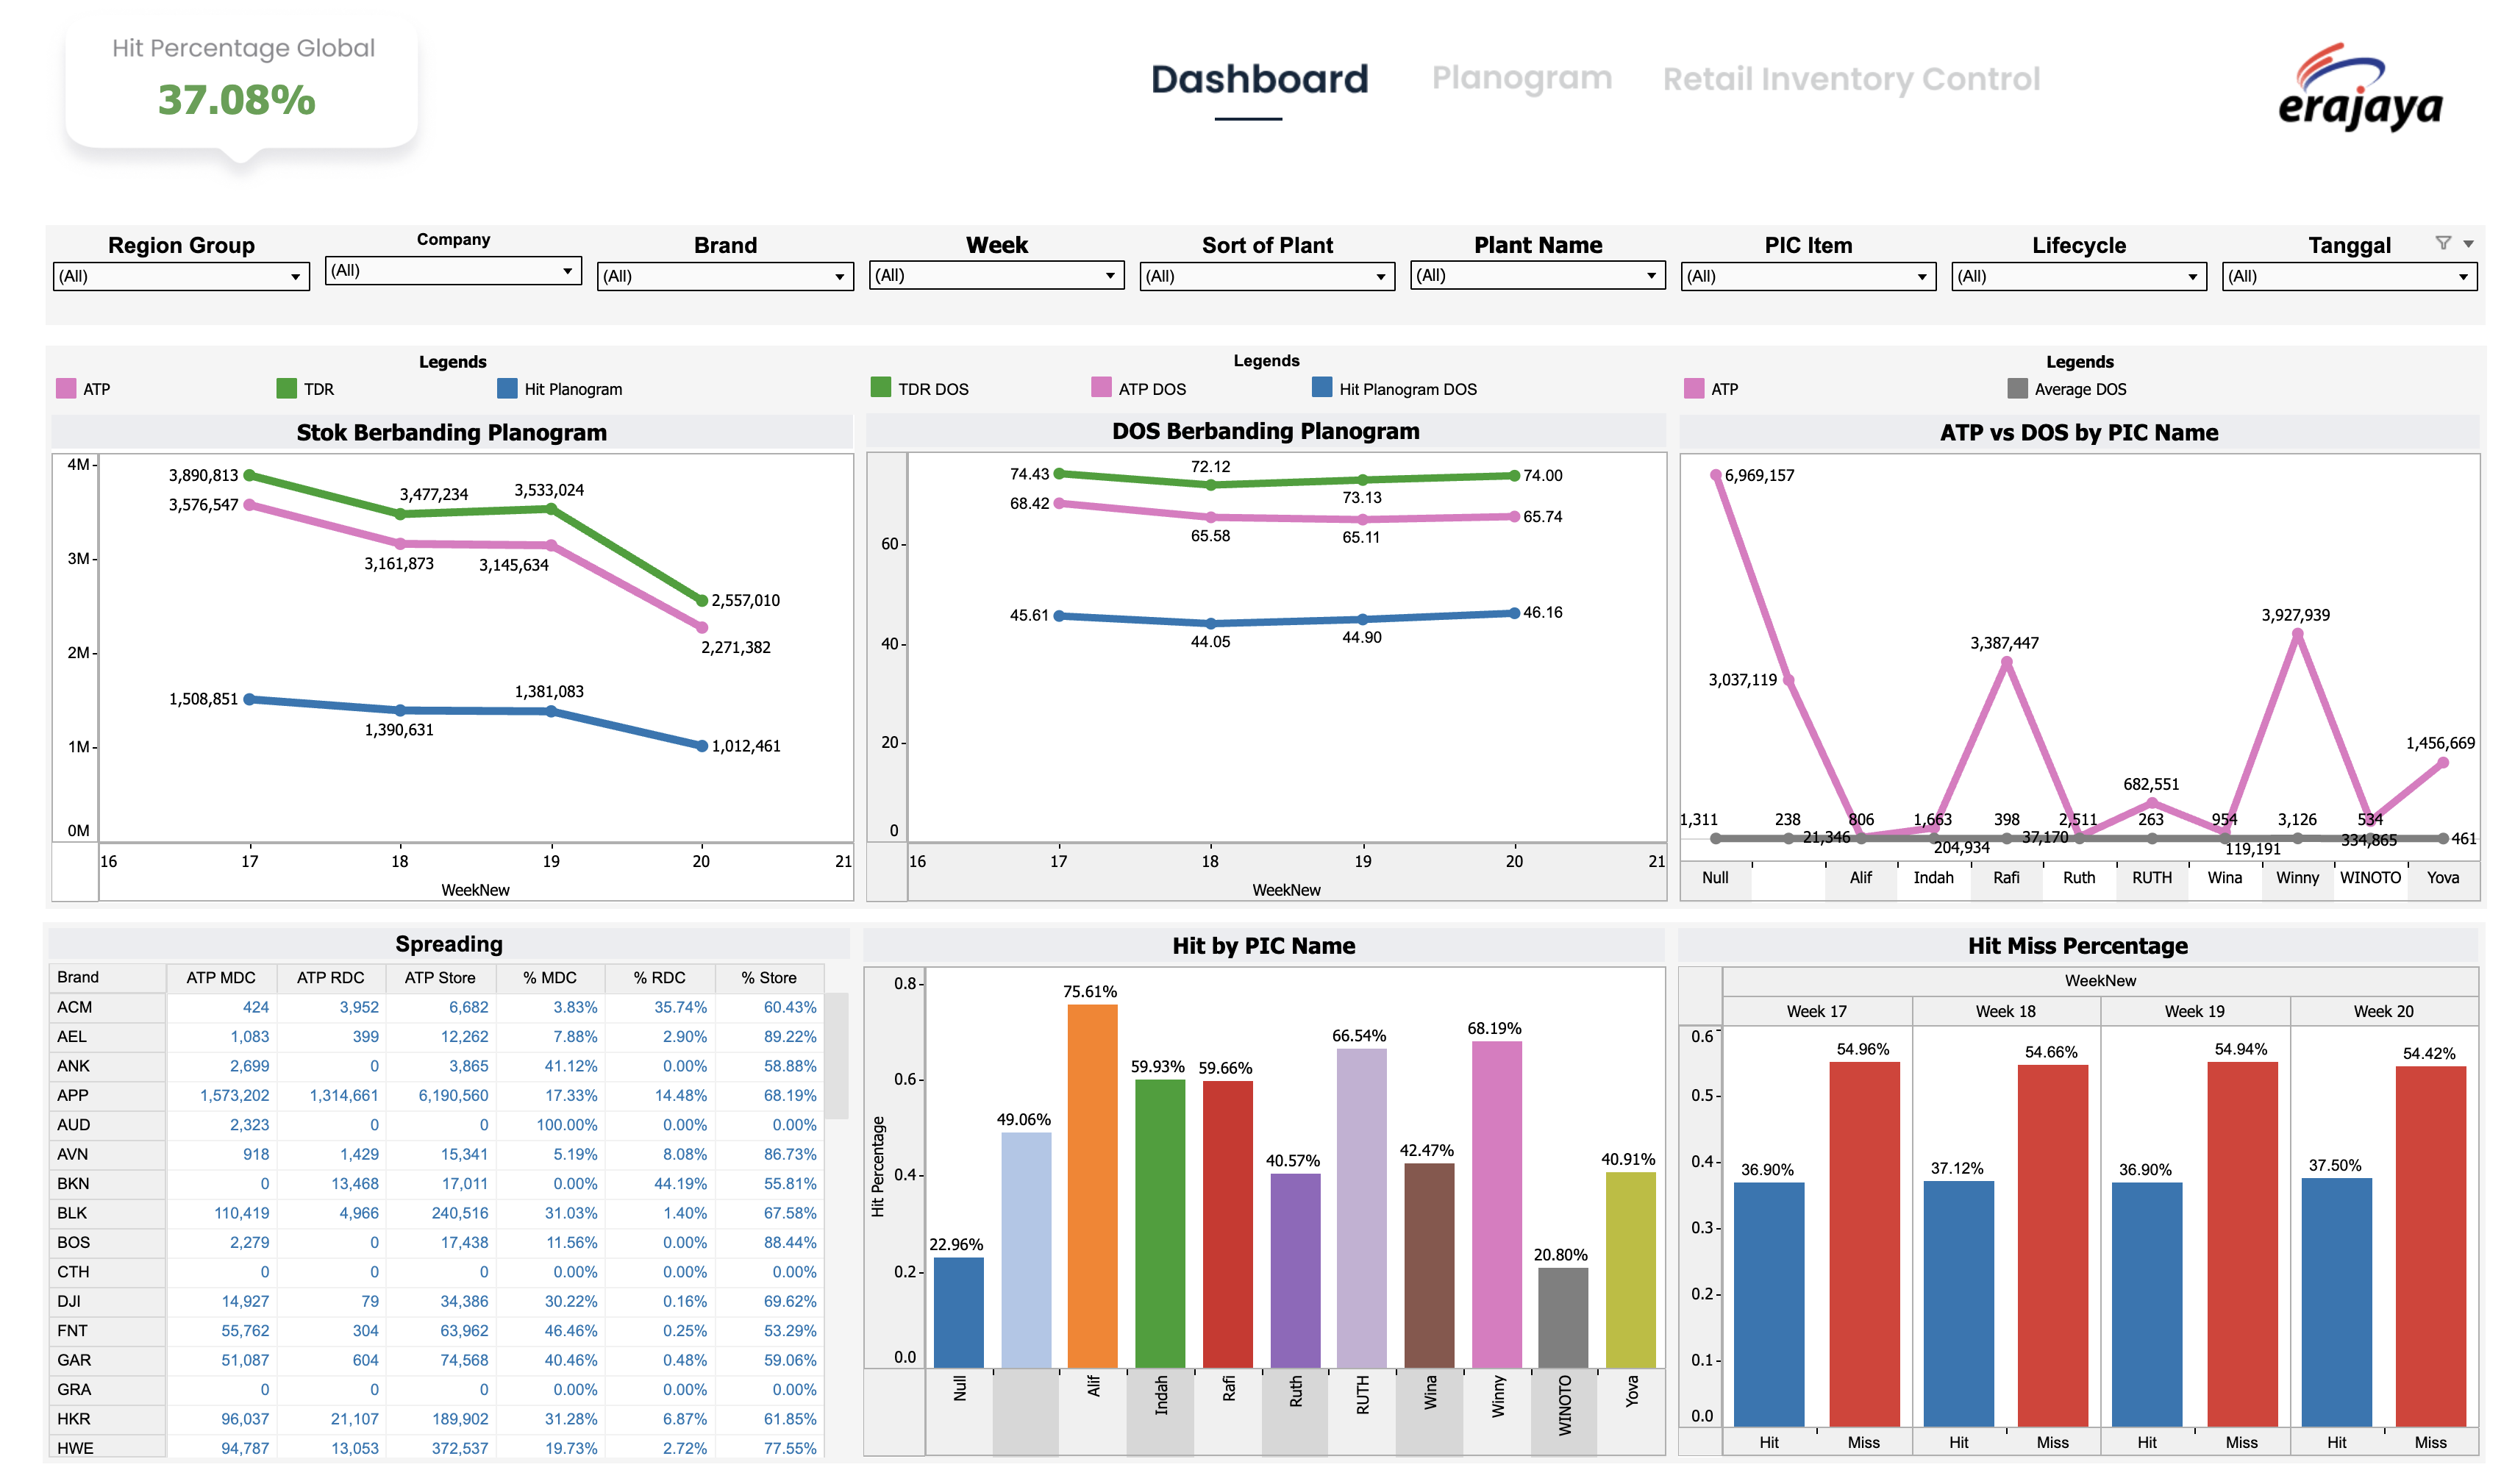Image resolution: width=2515 pixels, height=1484 pixels.
Task: Click the gray Average DOS legend swatch
Action: click(2018, 389)
